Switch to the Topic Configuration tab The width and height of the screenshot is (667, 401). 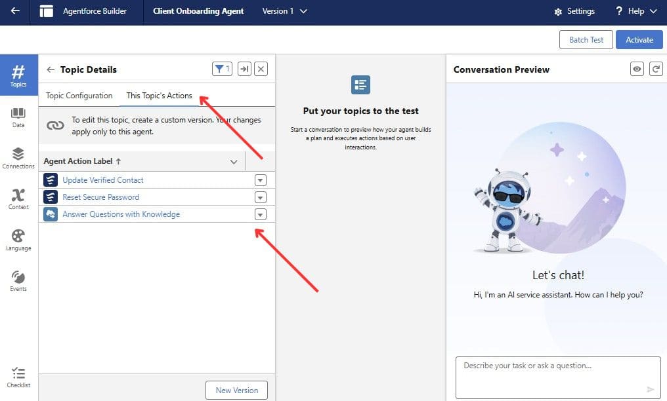[x=79, y=96]
